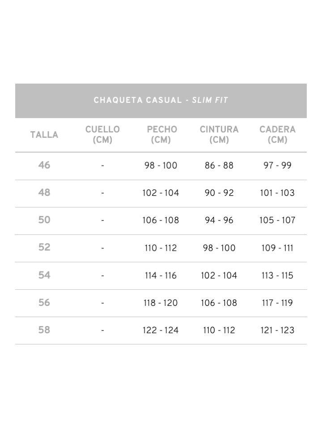Select the TALLA column header

(x=44, y=135)
